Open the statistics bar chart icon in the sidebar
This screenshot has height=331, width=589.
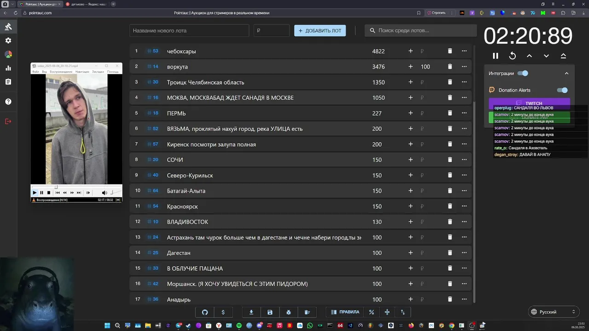[8, 68]
